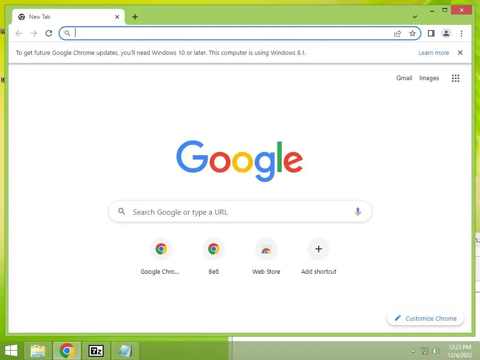The height and width of the screenshot is (360, 480).
Task: Open the side panel
Action: point(431,33)
